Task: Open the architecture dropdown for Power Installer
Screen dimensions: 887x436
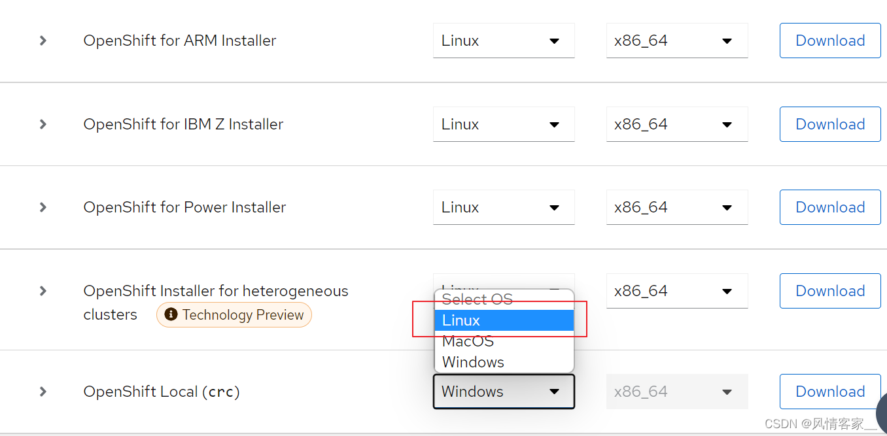Action: click(x=677, y=207)
